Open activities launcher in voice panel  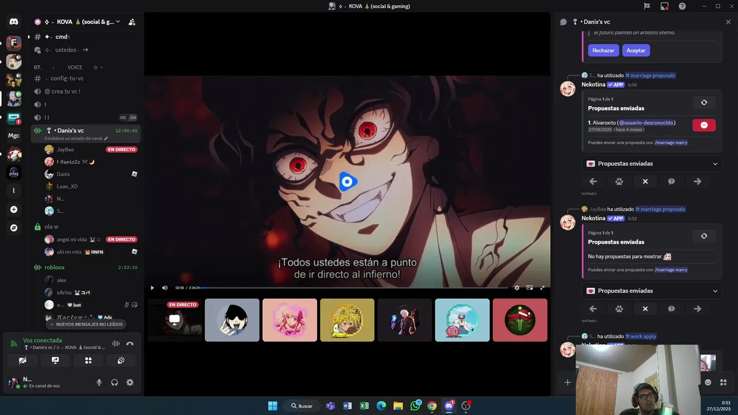tap(88, 360)
